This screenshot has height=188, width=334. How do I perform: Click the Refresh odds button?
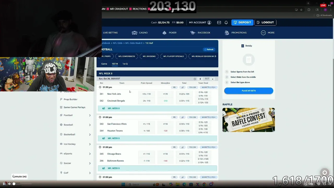(209, 49)
